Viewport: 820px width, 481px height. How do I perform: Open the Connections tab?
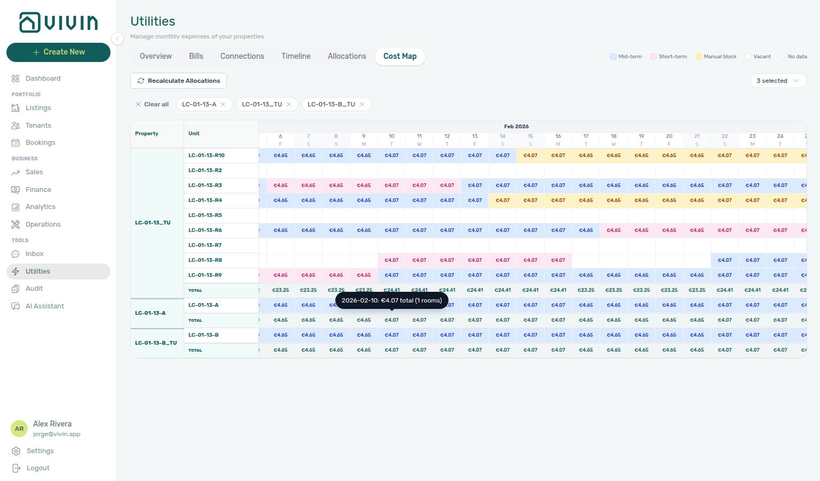point(242,56)
